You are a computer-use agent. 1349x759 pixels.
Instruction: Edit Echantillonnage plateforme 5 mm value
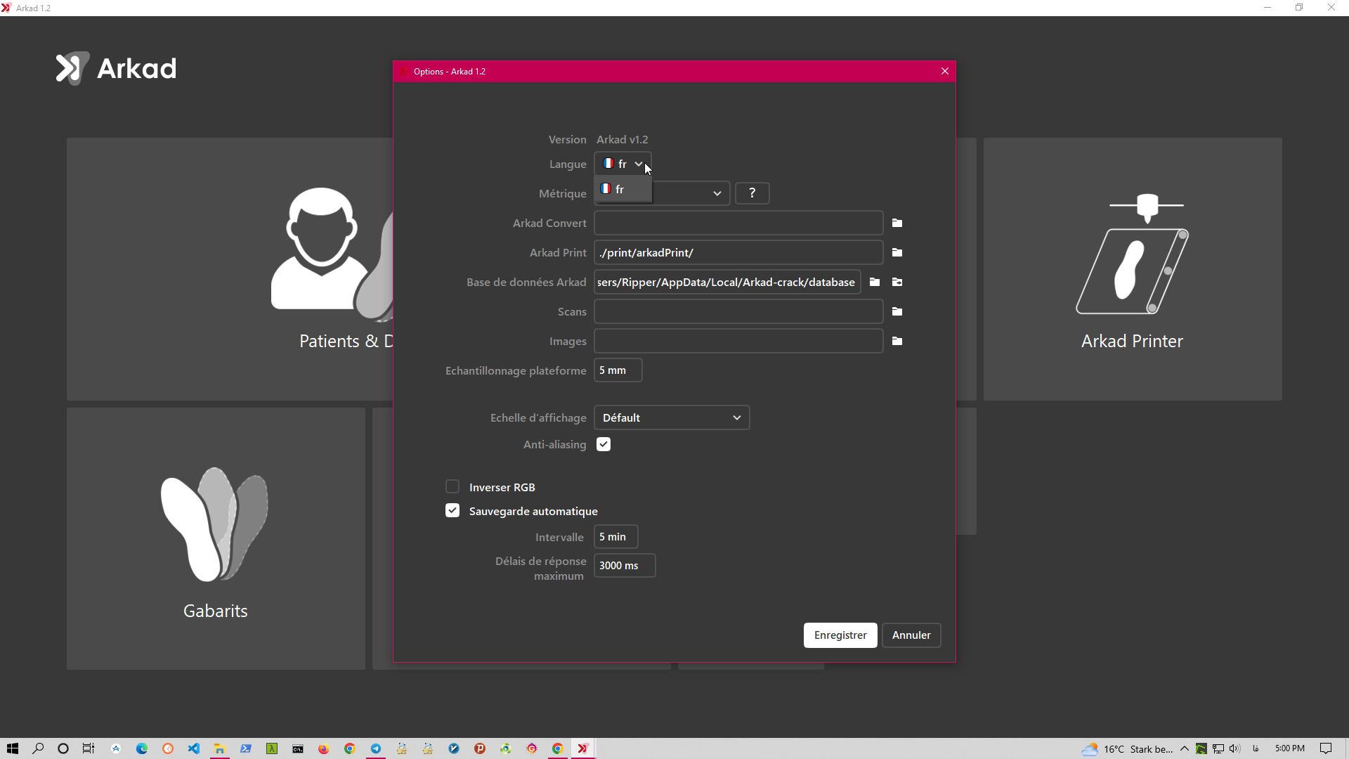(618, 370)
